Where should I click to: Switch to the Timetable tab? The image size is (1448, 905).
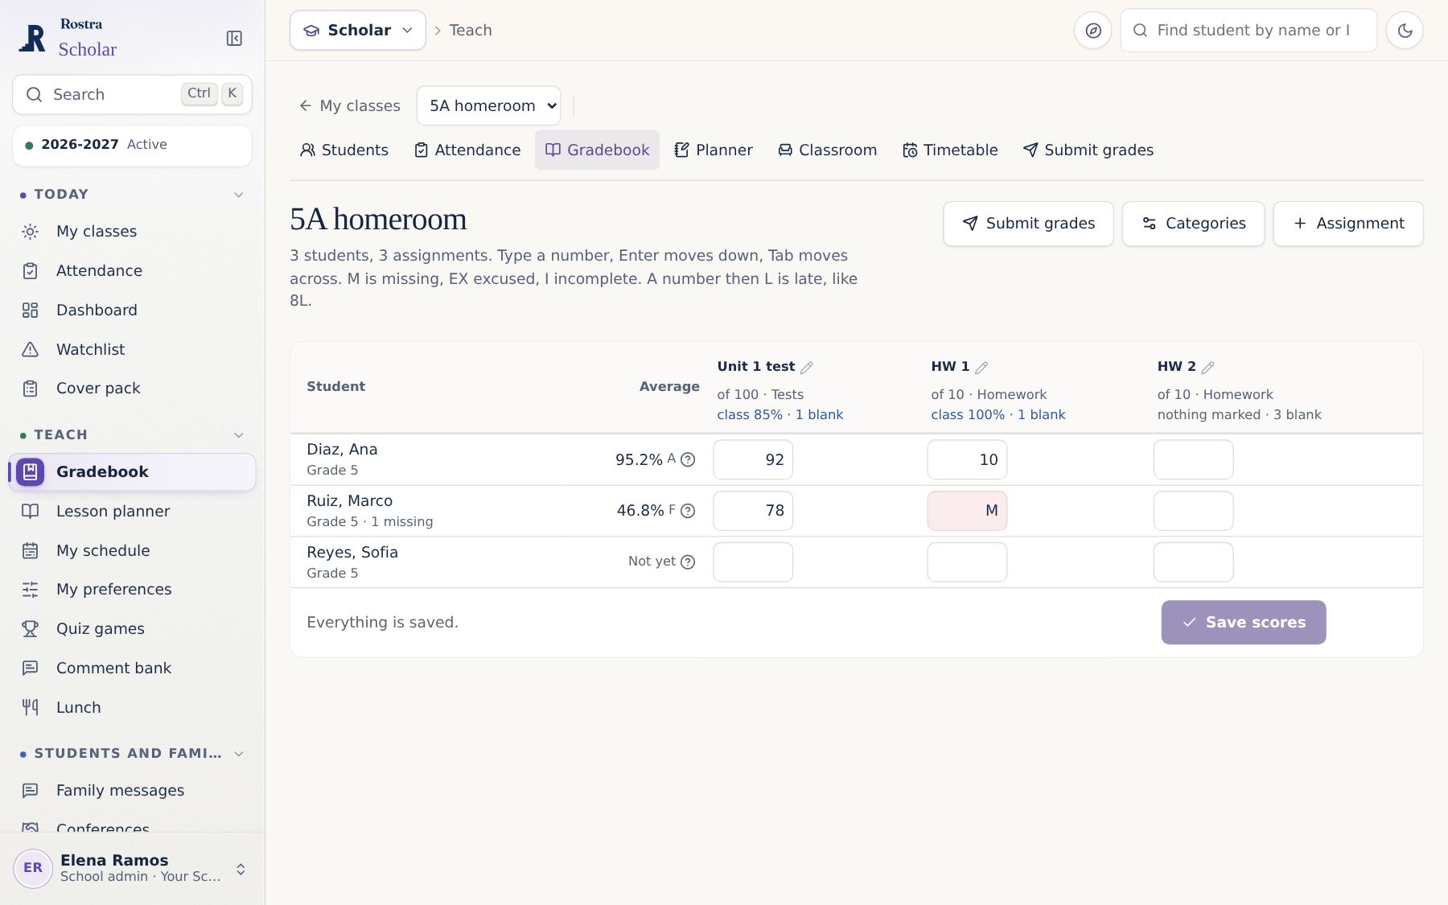[x=950, y=150]
